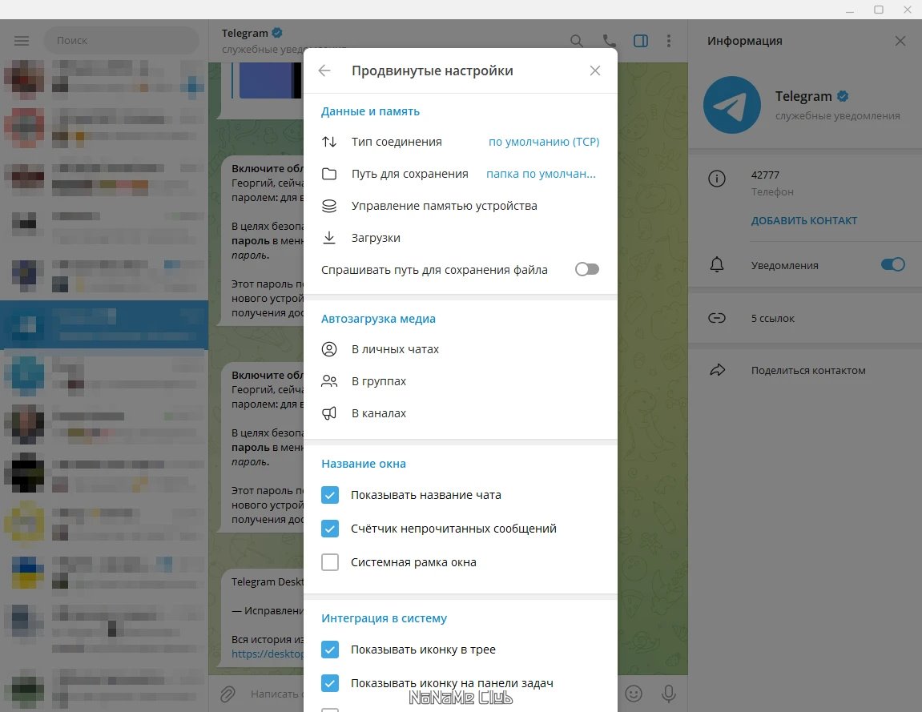Click the share arrow icon
922x712 pixels.
coord(718,370)
